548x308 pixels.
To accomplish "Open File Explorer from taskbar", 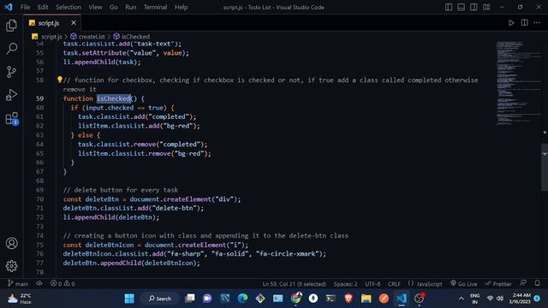I will pyautogui.click(x=366, y=299).
